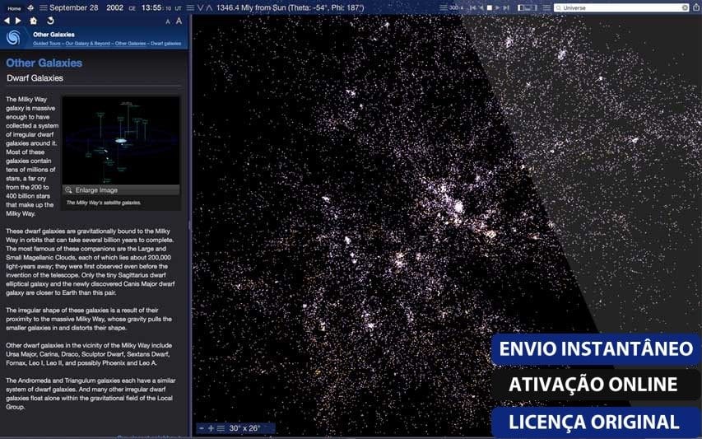Open the time flow rate menu
The width and height of the screenshot is (702, 439).
tap(443, 7)
